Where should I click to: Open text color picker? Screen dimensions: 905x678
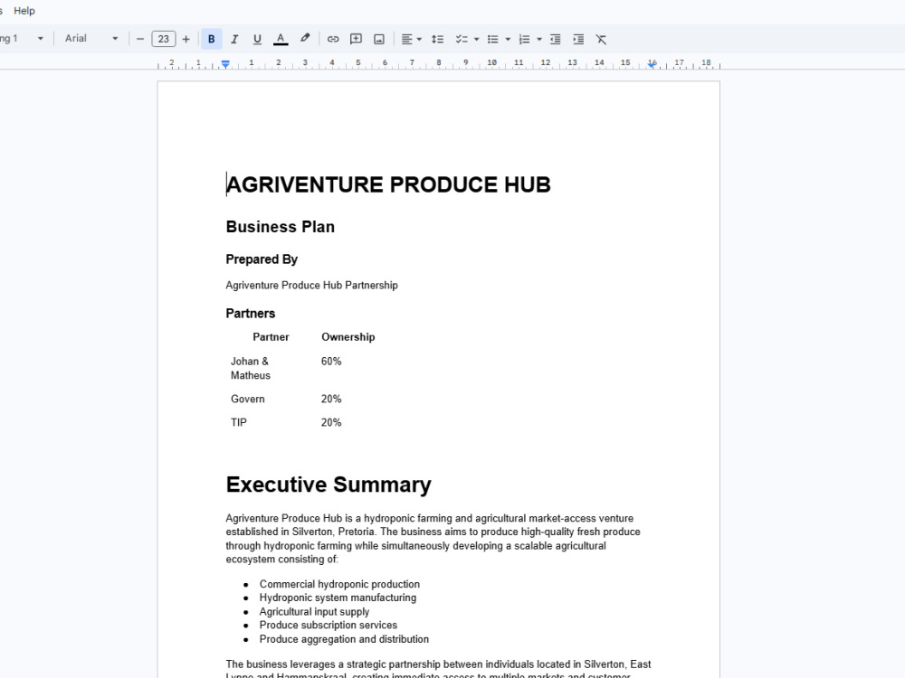pos(281,39)
